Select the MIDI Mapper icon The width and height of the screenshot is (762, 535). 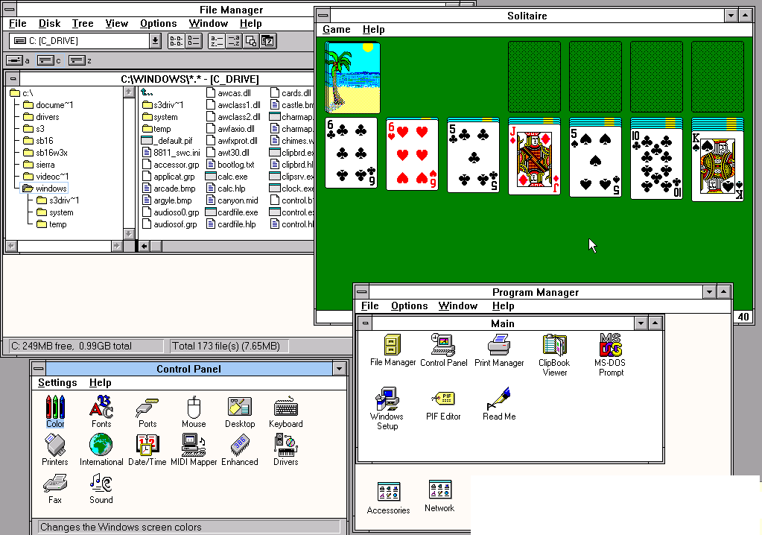pos(194,450)
